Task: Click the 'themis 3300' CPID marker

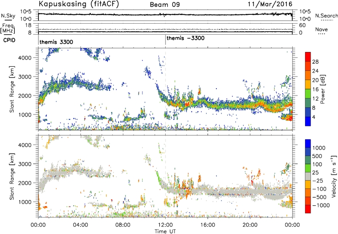Action: (56, 42)
